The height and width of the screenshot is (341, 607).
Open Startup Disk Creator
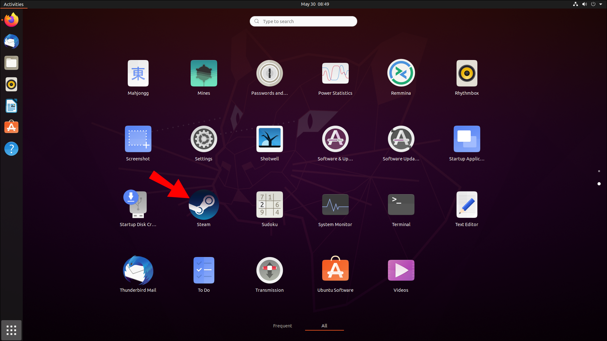tap(138, 205)
